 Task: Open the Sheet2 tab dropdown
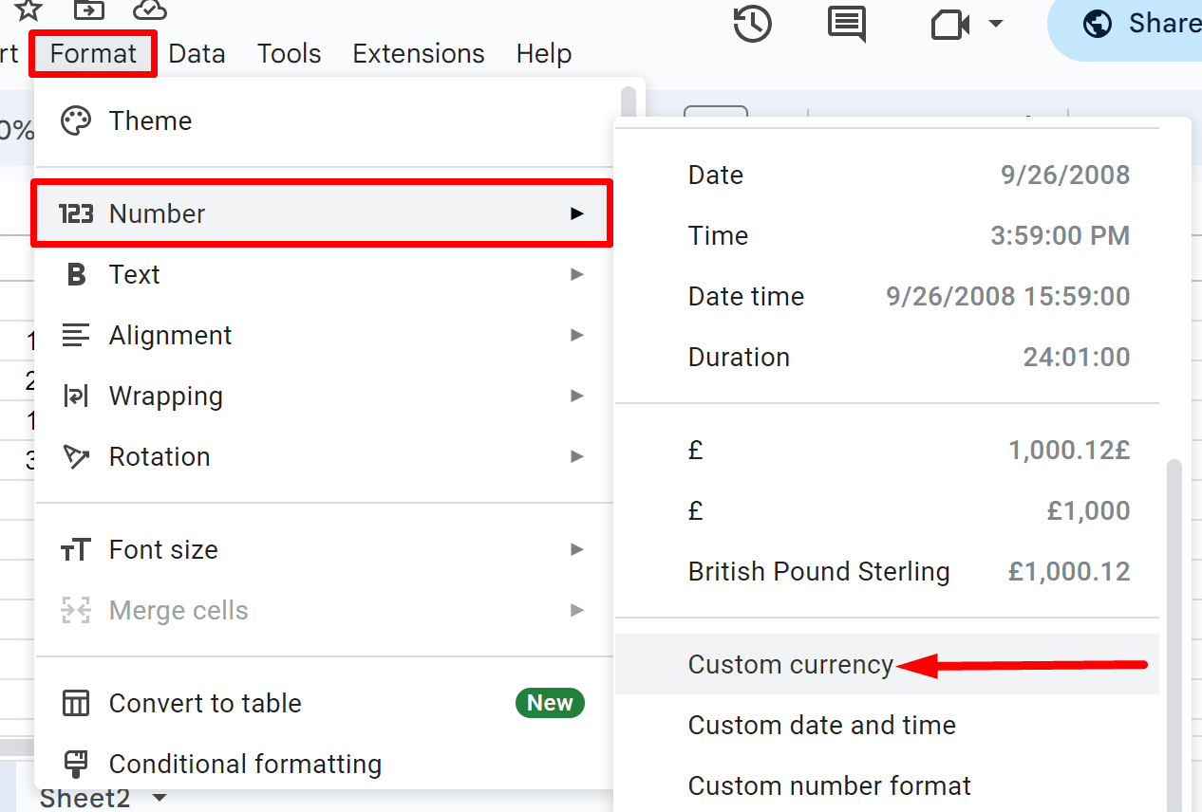pos(158,800)
